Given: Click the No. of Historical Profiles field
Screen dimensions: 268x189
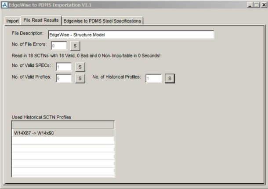Looking at the screenshot, I should [153, 79].
